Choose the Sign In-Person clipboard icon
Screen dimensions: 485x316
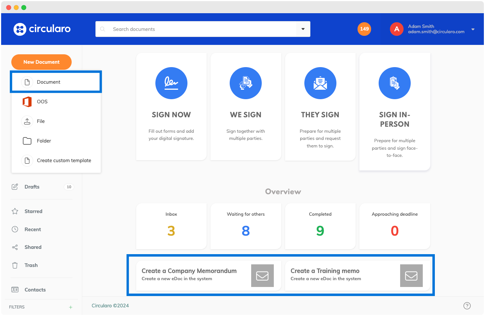click(394, 83)
